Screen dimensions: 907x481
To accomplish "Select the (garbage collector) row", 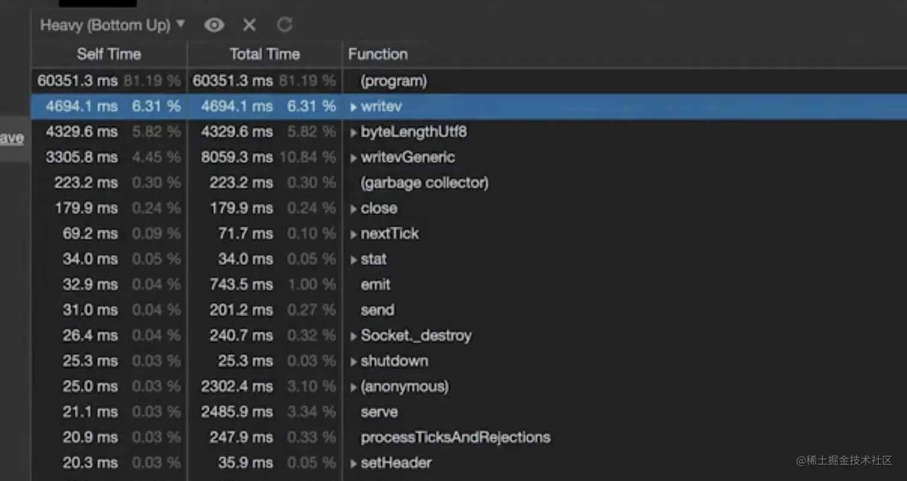I will pos(424,183).
